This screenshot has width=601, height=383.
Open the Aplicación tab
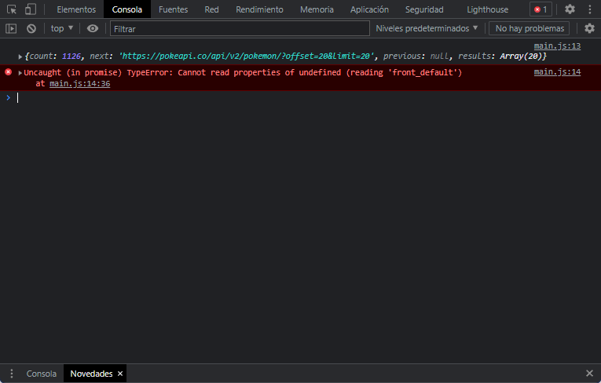[369, 9]
